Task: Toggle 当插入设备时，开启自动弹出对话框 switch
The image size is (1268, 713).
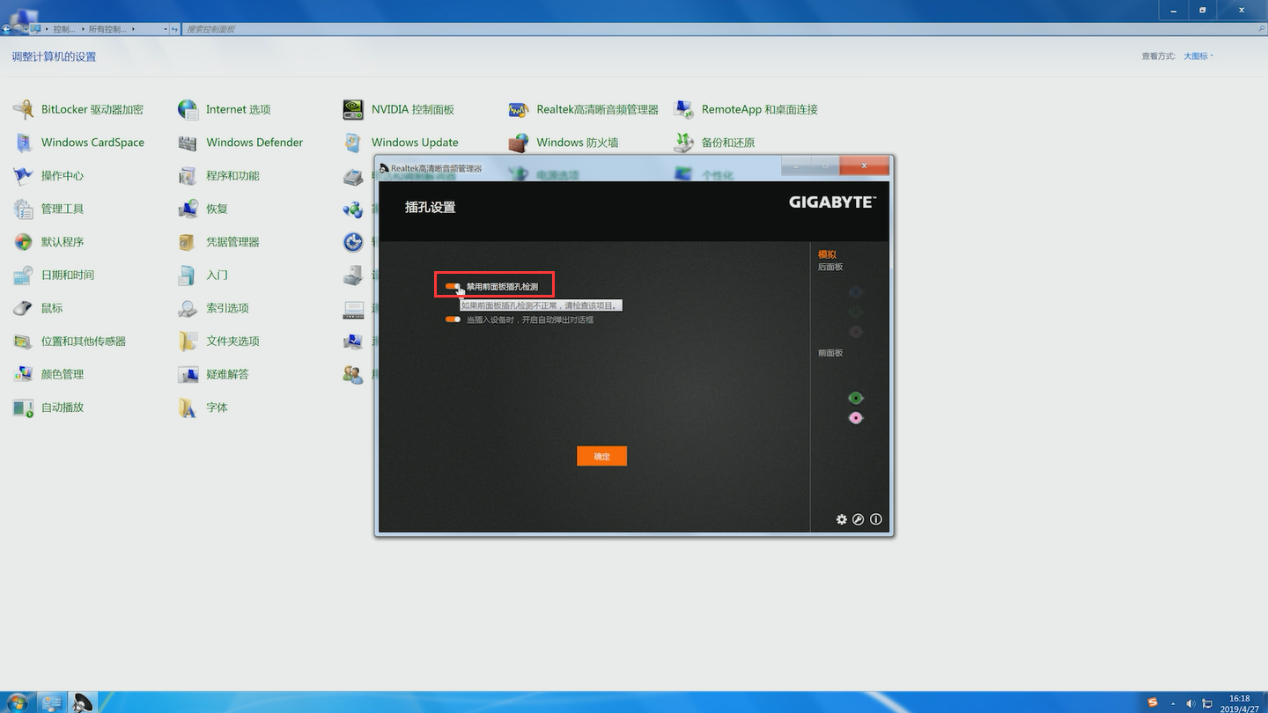Action: point(453,320)
